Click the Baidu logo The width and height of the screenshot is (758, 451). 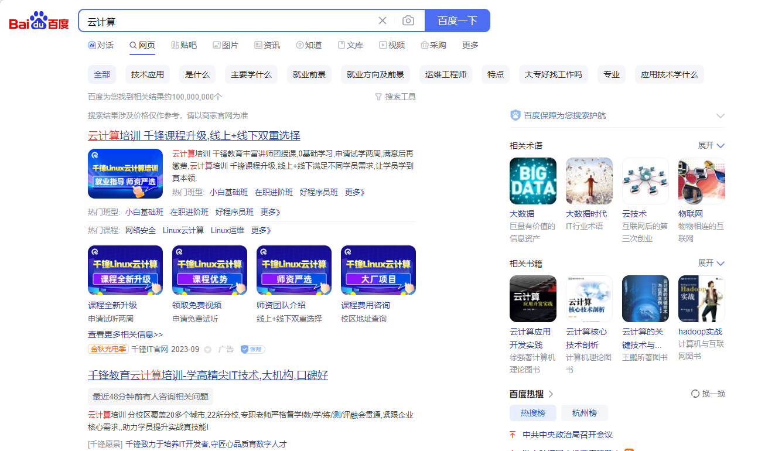[39, 21]
